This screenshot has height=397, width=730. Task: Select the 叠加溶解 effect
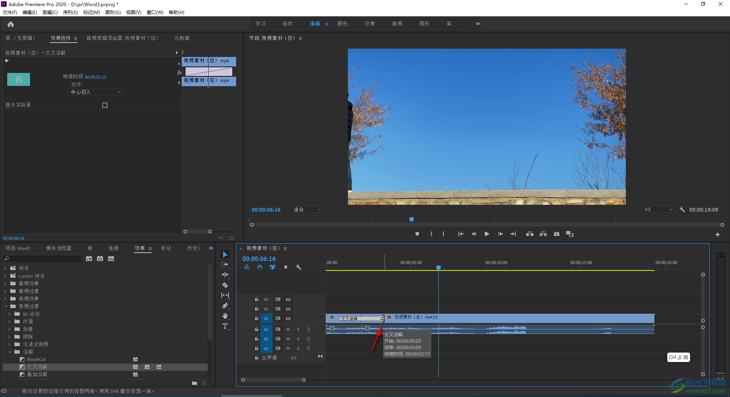pos(37,375)
